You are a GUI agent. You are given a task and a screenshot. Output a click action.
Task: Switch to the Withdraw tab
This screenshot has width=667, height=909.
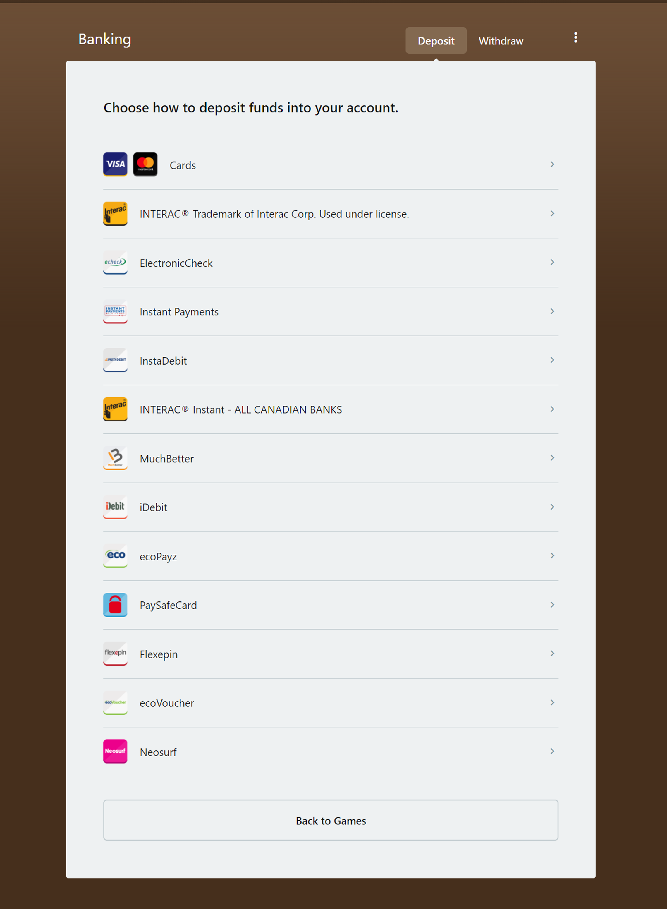tap(501, 41)
